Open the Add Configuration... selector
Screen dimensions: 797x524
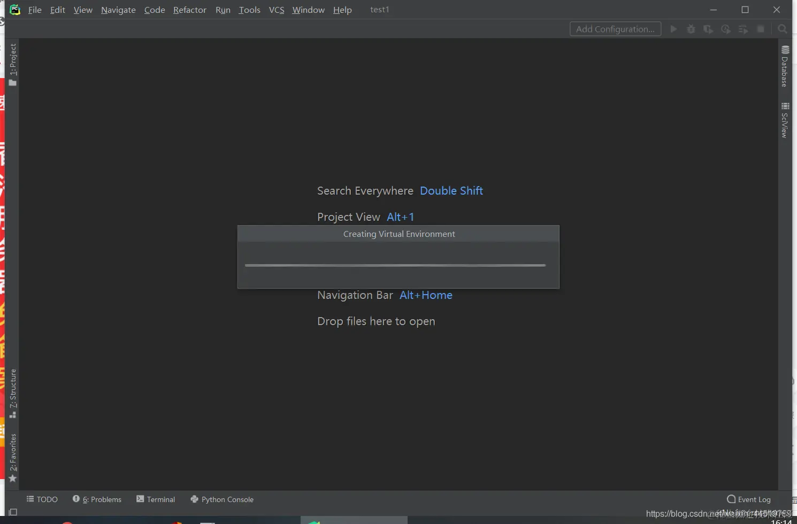coord(615,29)
